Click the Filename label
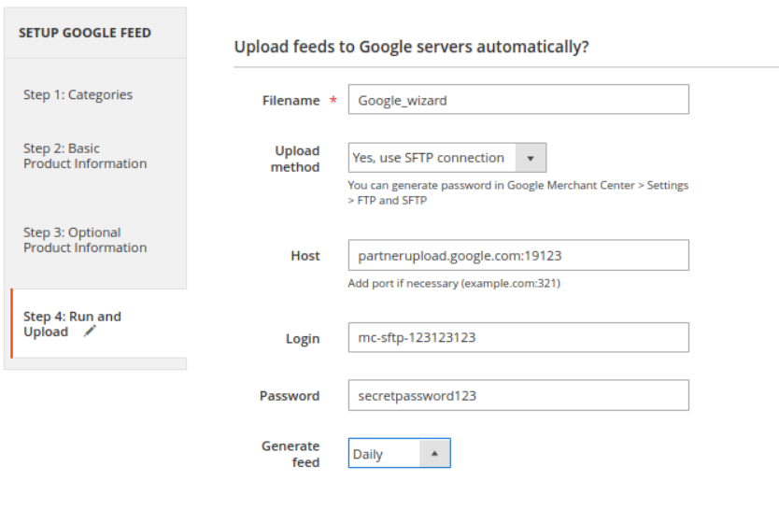Screen dimensions: 779x523 (291, 101)
